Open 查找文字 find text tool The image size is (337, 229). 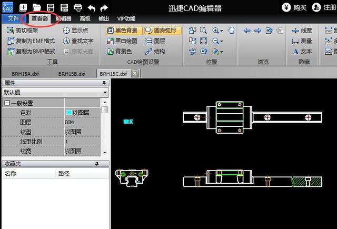[x=78, y=41]
